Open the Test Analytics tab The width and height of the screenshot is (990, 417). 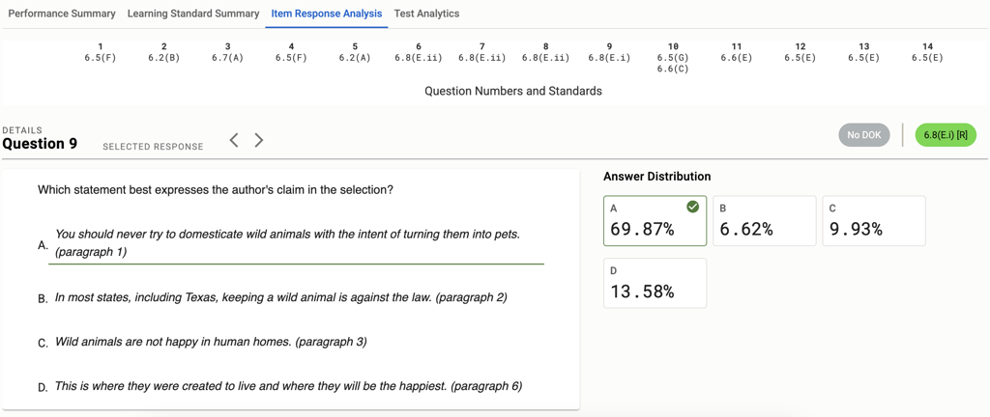tap(426, 14)
